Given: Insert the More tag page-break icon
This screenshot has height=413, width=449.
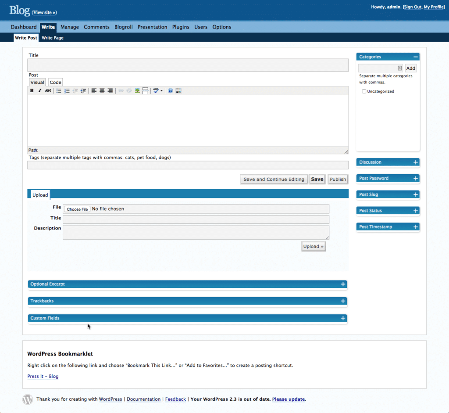Looking at the screenshot, I should [145, 90].
